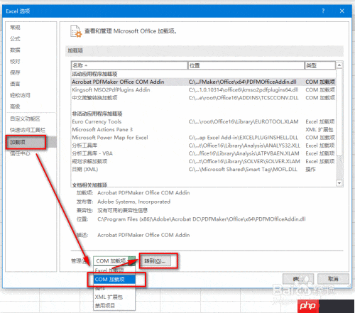The width and height of the screenshot is (355, 313).
Task: Select the 加载项 category
Action: point(31,142)
